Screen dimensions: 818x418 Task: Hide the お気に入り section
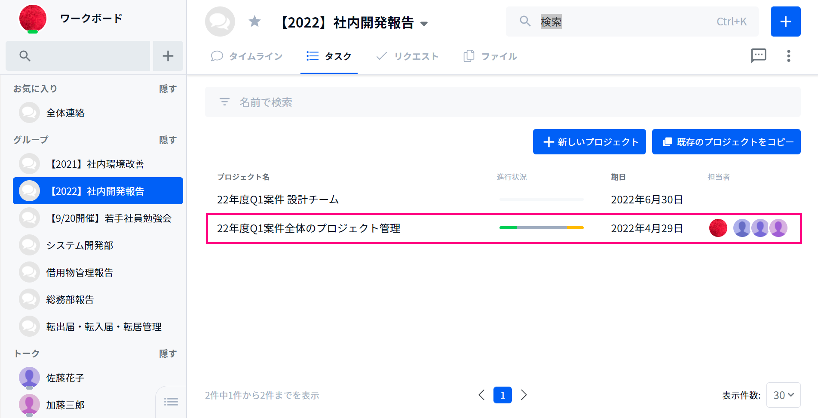168,89
